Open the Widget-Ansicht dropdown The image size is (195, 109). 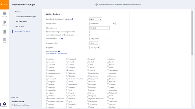tap(102, 24)
